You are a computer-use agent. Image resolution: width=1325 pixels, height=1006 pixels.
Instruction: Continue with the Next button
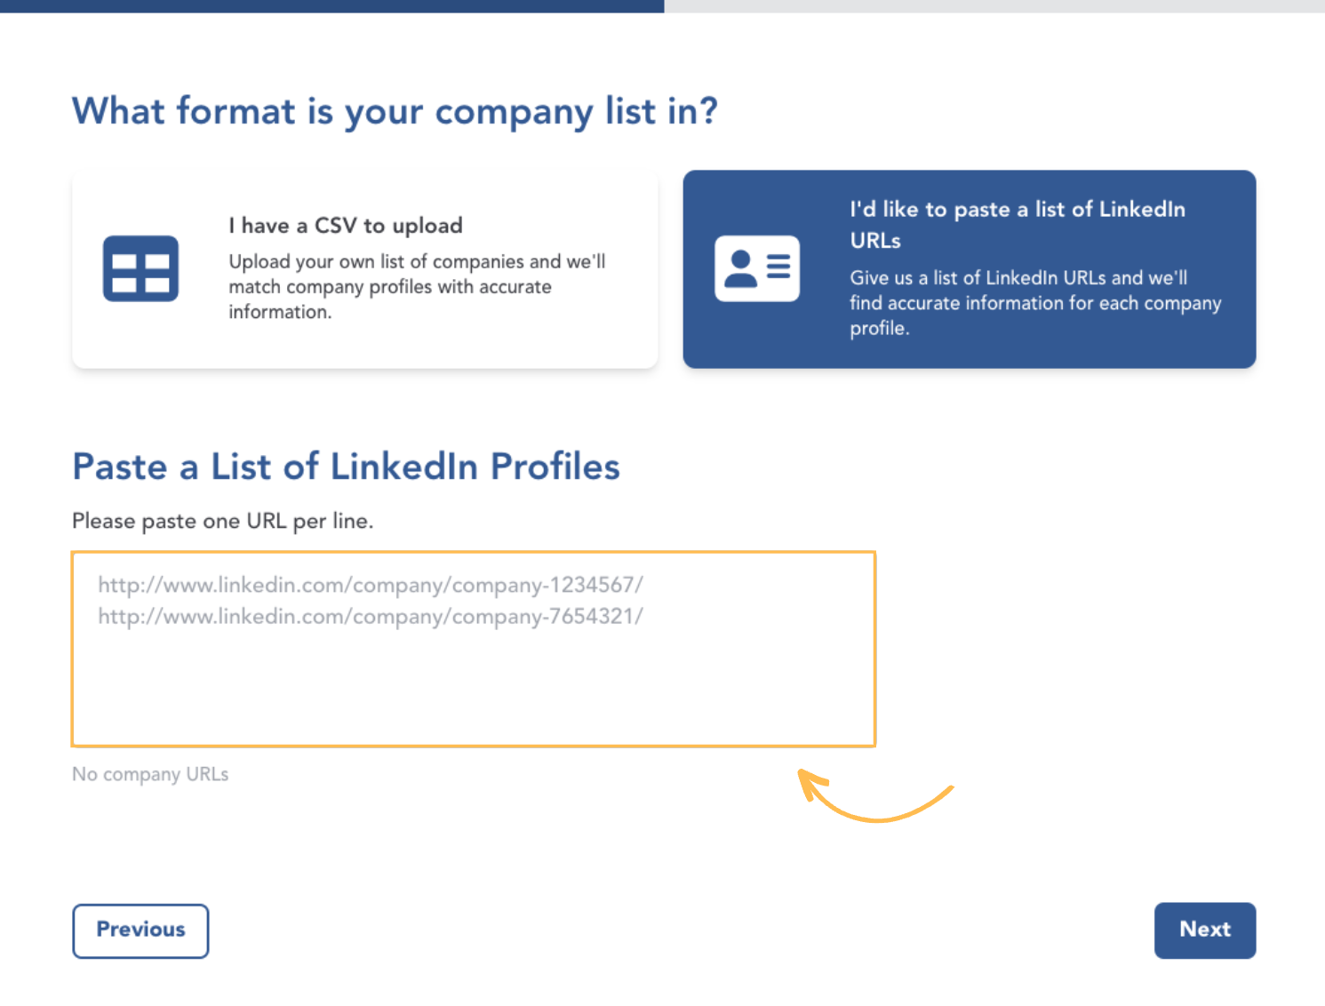click(x=1205, y=930)
